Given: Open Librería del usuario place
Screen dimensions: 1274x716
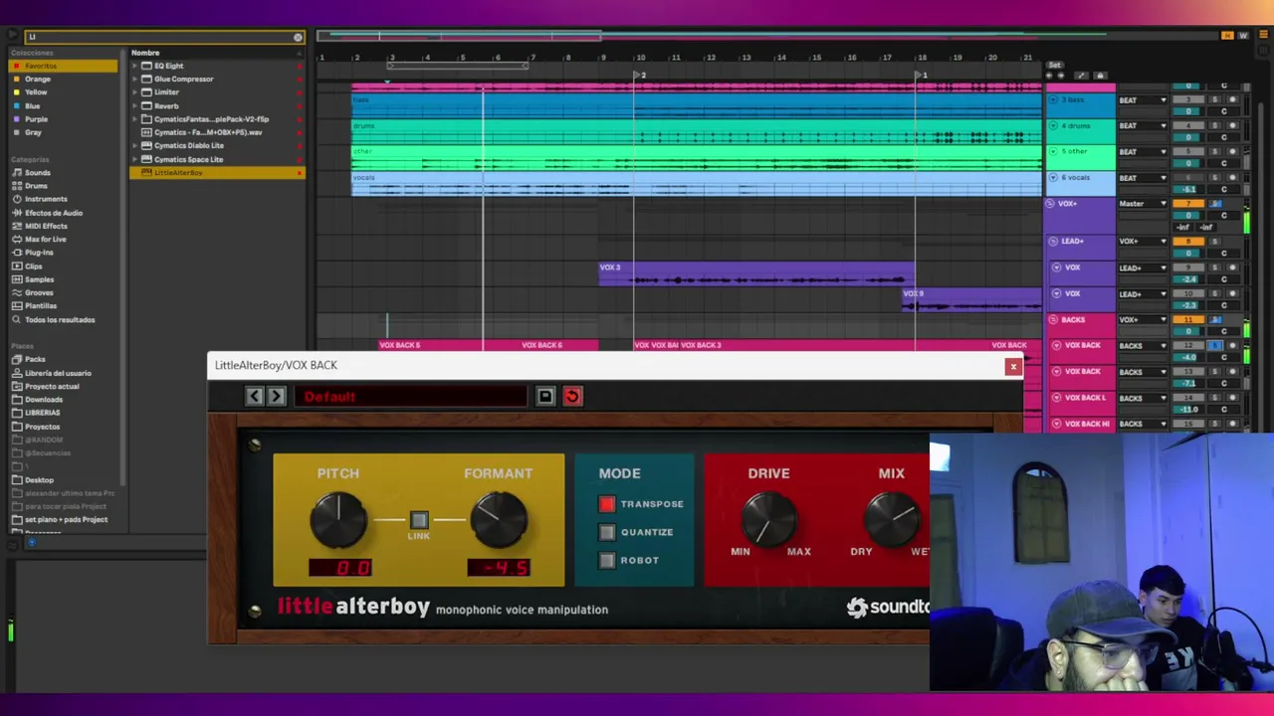Looking at the screenshot, I should coord(58,373).
